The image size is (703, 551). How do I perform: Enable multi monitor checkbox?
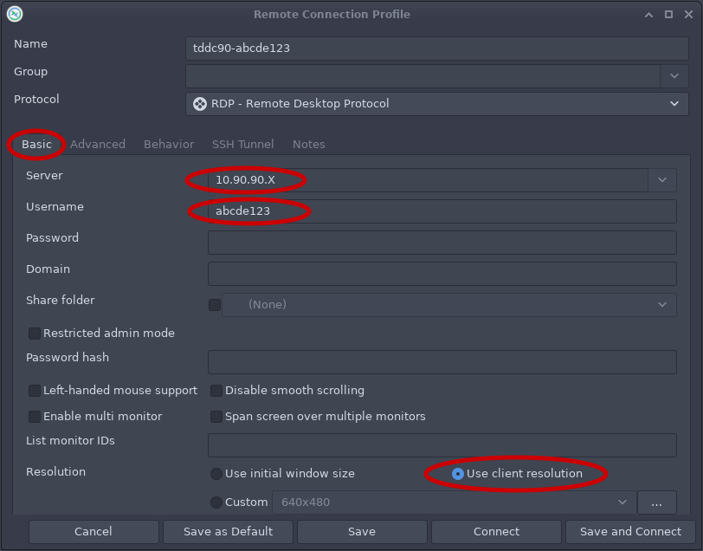tap(35, 417)
